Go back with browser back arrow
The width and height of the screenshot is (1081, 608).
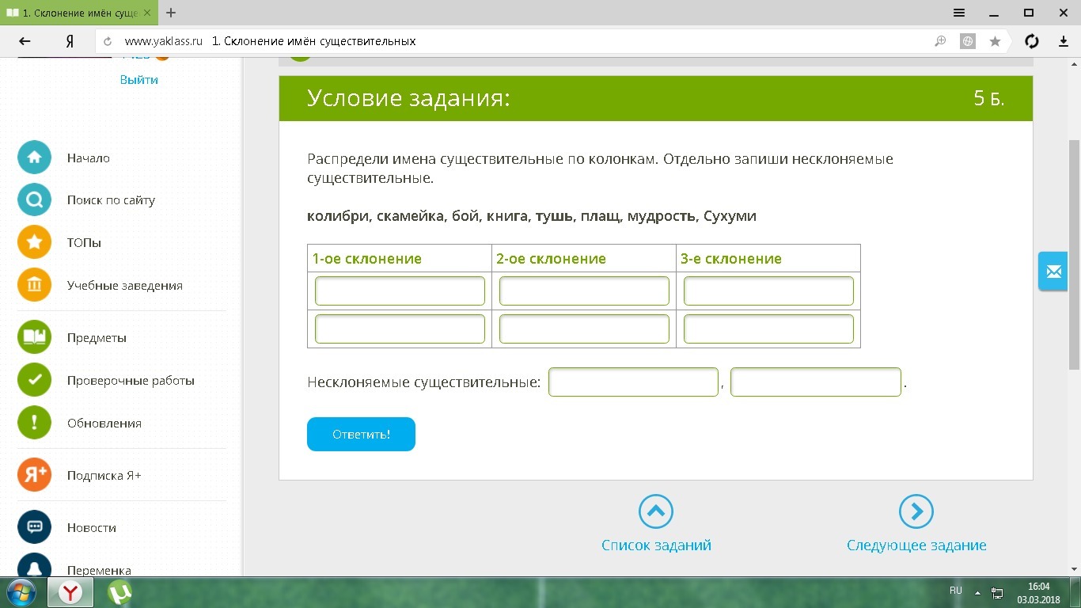pos(25,41)
